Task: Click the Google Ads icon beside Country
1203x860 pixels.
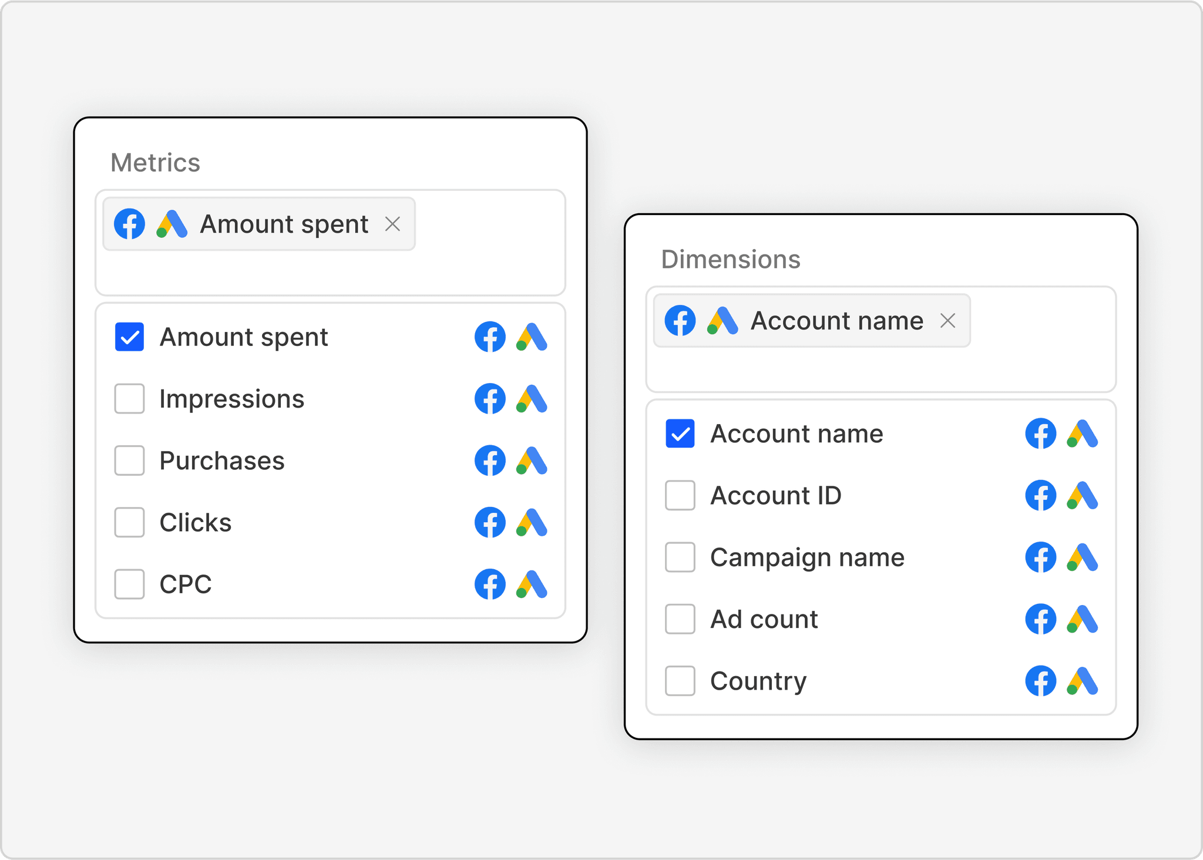Action: click(x=1083, y=681)
